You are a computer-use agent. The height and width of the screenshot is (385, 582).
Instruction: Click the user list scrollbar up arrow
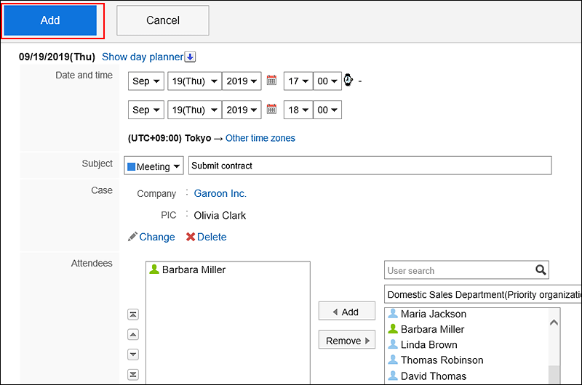click(x=554, y=323)
